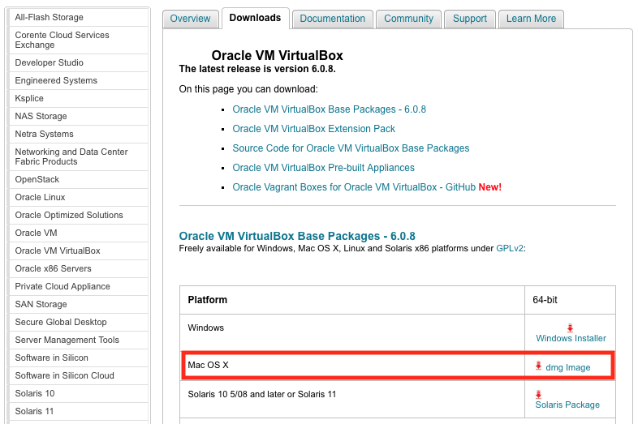638x424 pixels.
Task: Follow the GPLv2 license link
Action: 510,248
